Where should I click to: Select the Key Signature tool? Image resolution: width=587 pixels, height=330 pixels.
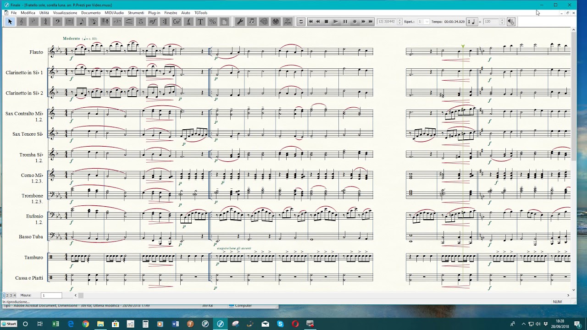tap(33, 22)
